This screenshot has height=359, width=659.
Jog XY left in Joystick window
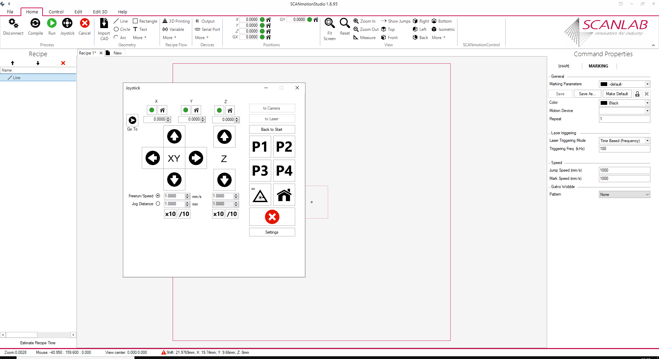pyautogui.click(x=153, y=158)
